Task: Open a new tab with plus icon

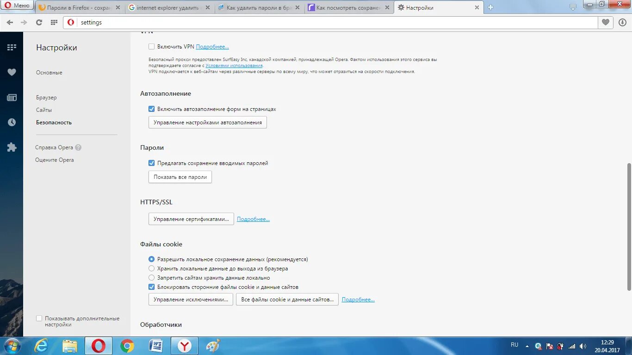Action: tap(491, 7)
